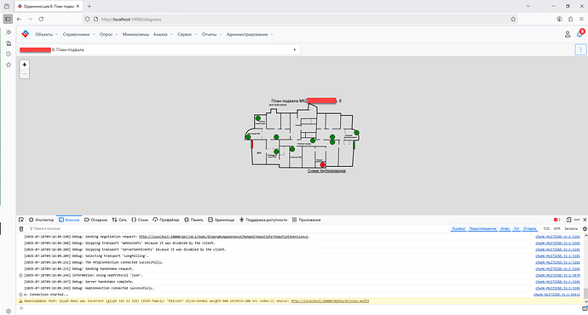The width and height of the screenshot is (588, 315).
Task: Open the Схема трубопроводов link
Action: point(326,171)
